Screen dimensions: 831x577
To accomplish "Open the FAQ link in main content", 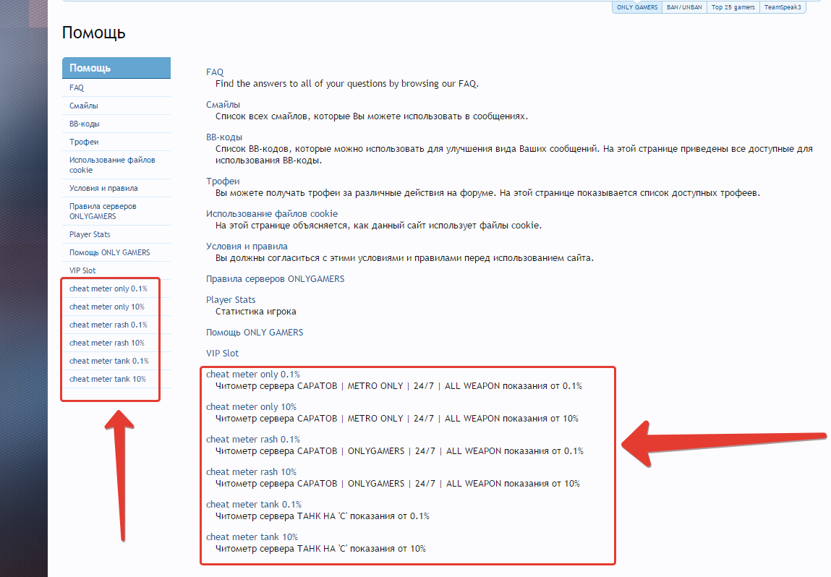I will (x=215, y=72).
